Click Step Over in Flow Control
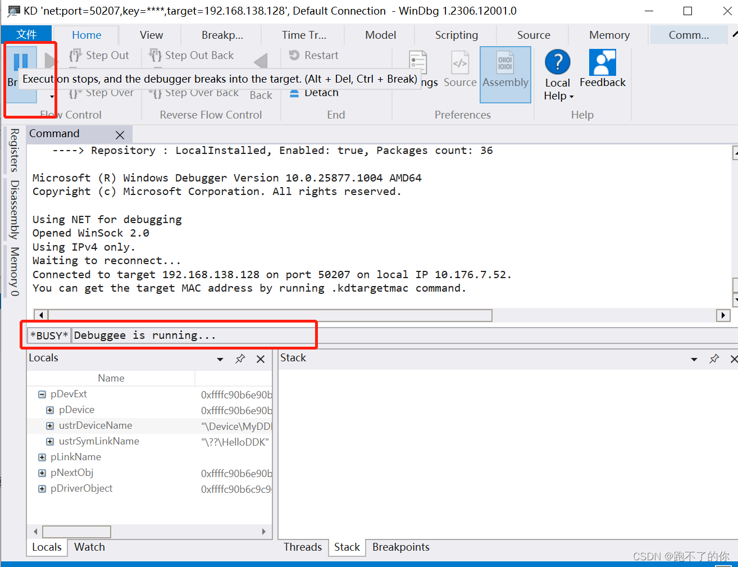Screen dimensions: 738x567 point(101,93)
